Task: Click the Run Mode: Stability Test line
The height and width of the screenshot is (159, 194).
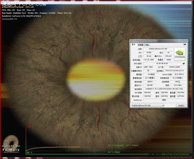Action: [x=36, y=13]
